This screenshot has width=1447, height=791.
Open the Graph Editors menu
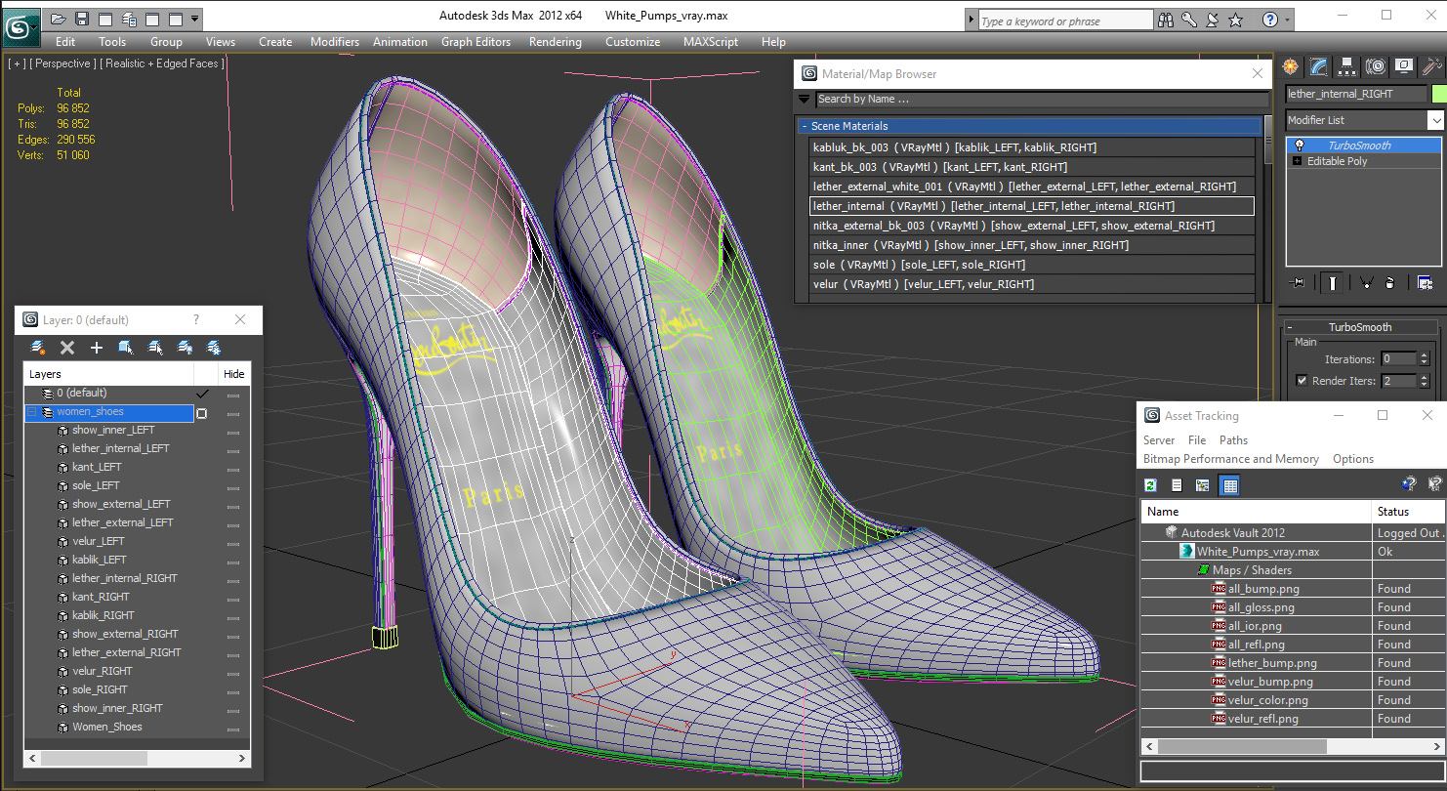[475, 42]
